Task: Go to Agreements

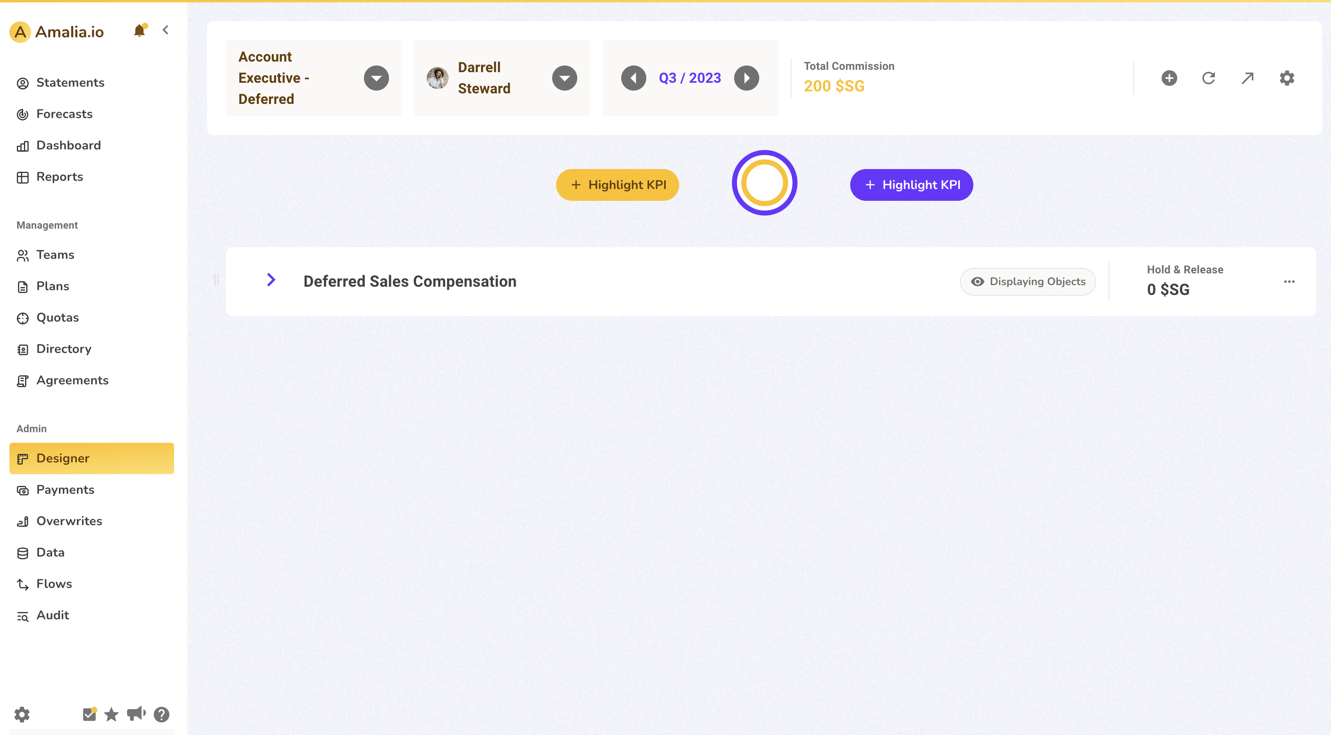Action: point(91,380)
